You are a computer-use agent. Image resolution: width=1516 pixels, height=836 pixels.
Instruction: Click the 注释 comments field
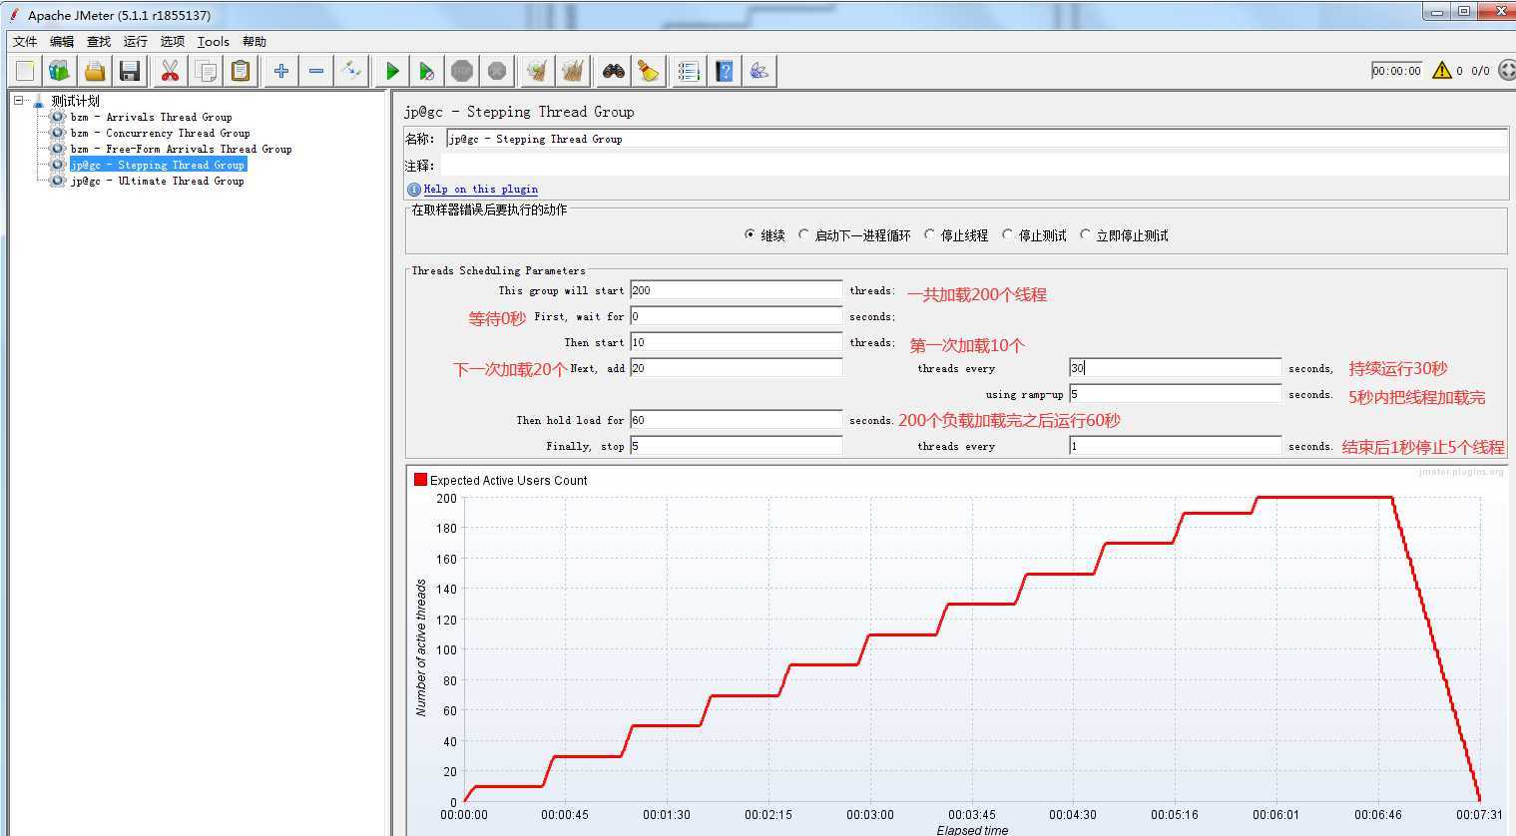[973, 166]
